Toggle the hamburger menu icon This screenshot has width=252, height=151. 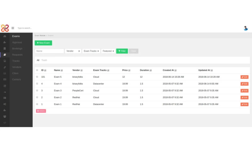(13, 28)
